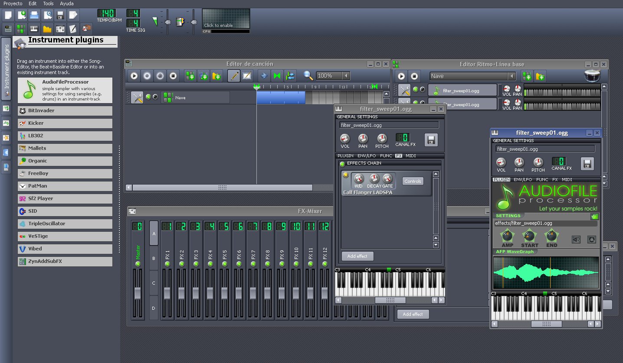Open the Piano Roll from main toolbar
623x363 pixels.
click(x=34, y=29)
